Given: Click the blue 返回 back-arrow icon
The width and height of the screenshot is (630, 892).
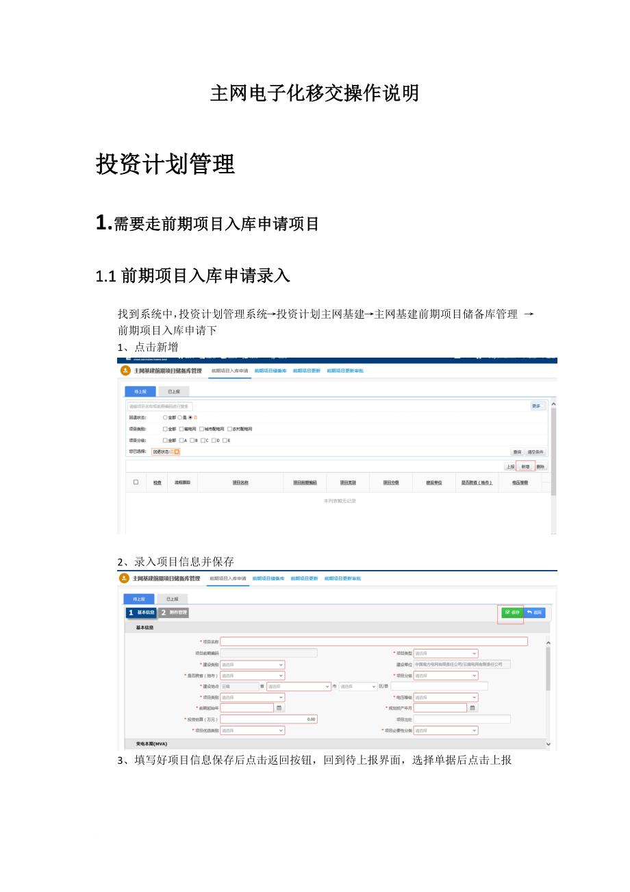Looking at the screenshot, I should 533,611.
